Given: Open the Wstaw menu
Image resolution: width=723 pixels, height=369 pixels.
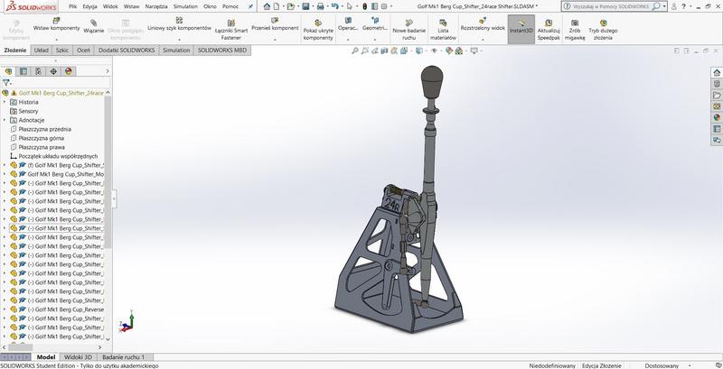Looking at the screenshot, I should [131, 6].
